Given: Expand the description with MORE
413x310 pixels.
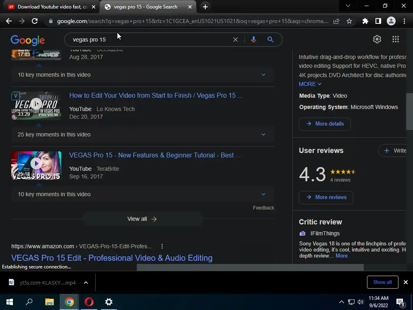Looking at the screenshot, I should [x=310, y=84].
